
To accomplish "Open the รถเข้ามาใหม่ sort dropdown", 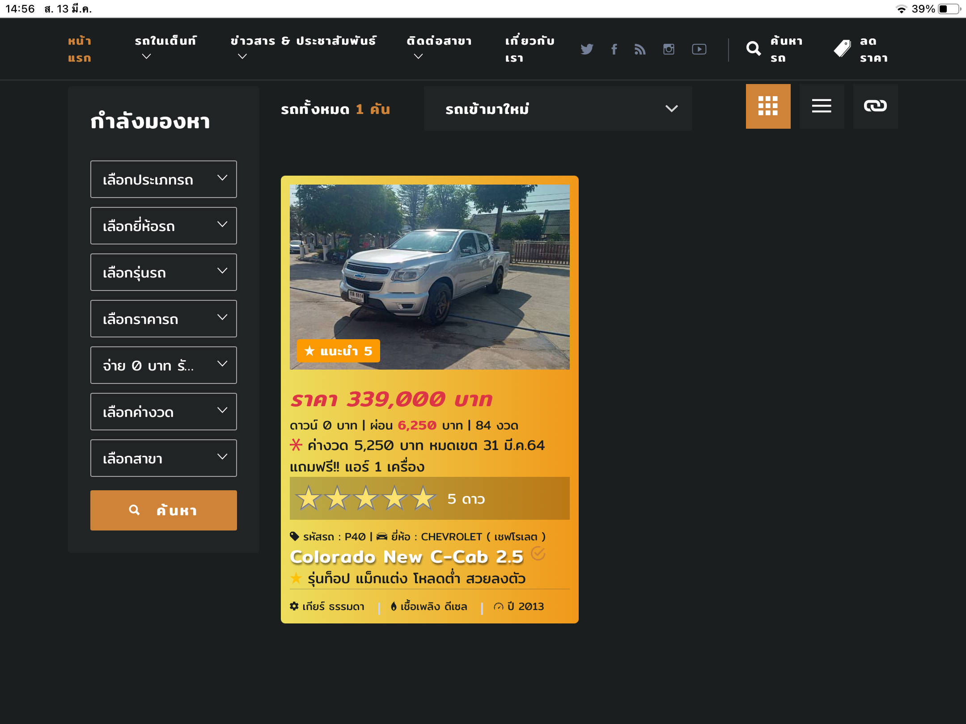I will click(x=558, y=109).
